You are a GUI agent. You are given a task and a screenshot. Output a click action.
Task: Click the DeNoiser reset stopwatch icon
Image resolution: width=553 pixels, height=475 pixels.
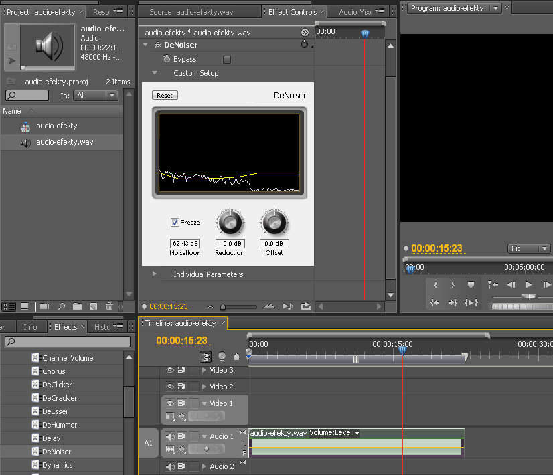pos(305,44)
